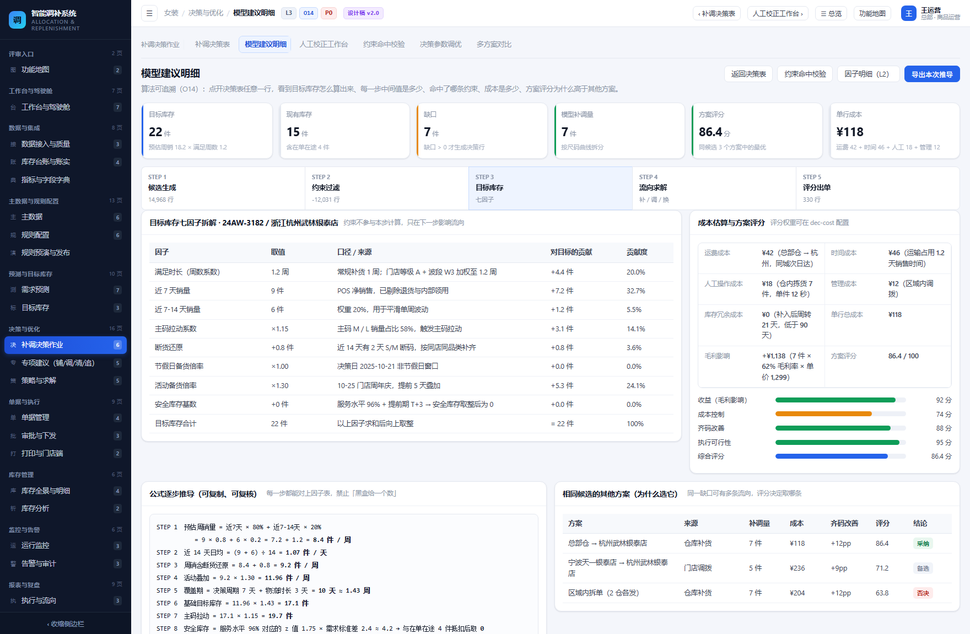Switch to the 约束命中校验 tab

[x=384, y=45]
